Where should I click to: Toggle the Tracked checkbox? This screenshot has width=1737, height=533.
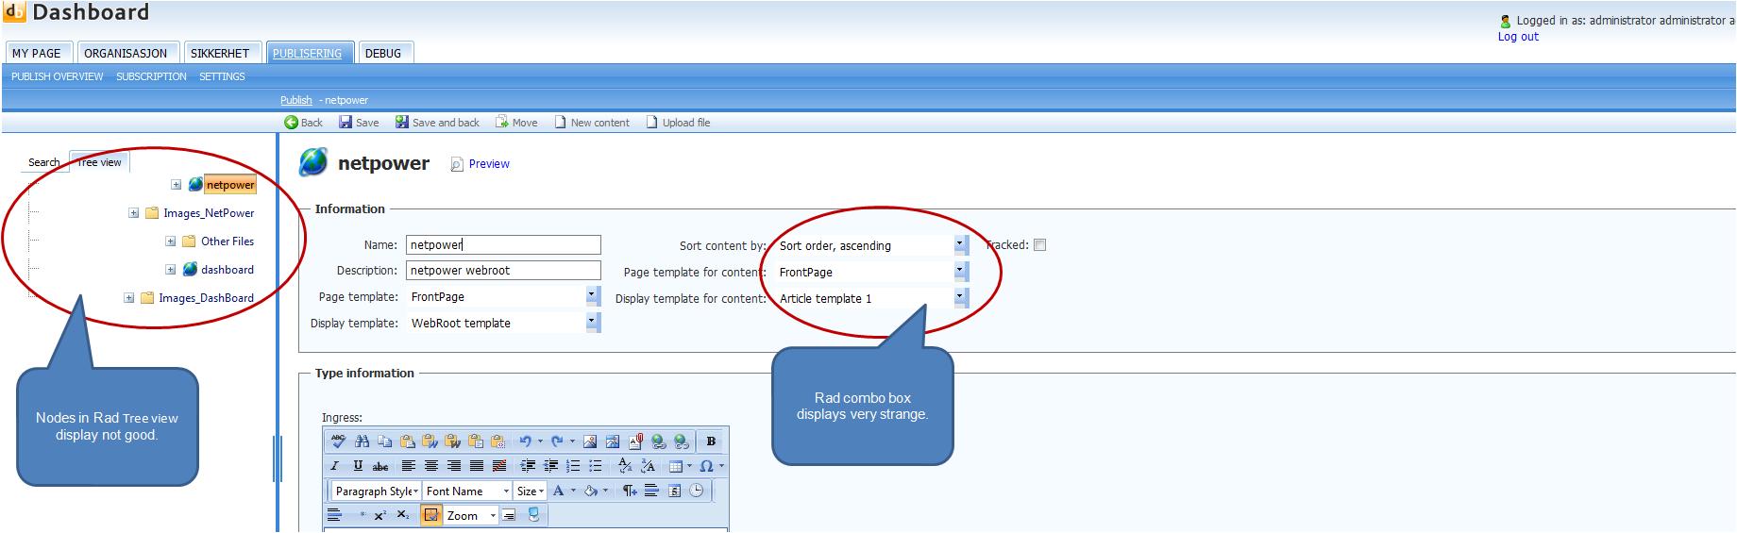pos(1039,245)
